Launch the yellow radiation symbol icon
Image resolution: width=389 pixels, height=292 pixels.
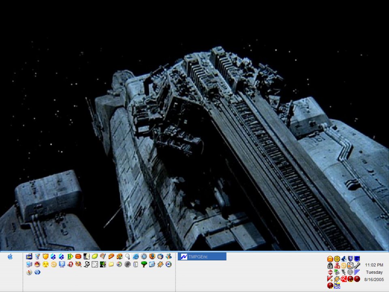point(45,264)
